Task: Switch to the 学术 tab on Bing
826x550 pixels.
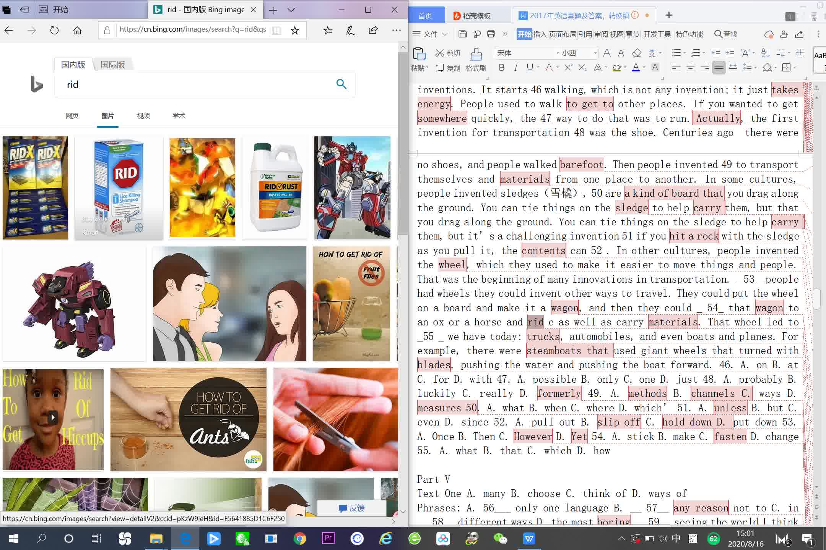Action: click(x=179, y=116)
